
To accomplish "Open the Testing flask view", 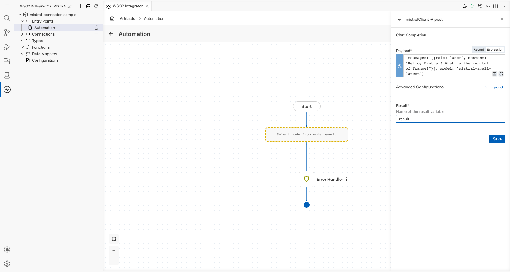I will (7, 75).
